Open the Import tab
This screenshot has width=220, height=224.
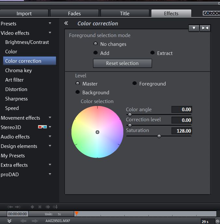(24, 13)
